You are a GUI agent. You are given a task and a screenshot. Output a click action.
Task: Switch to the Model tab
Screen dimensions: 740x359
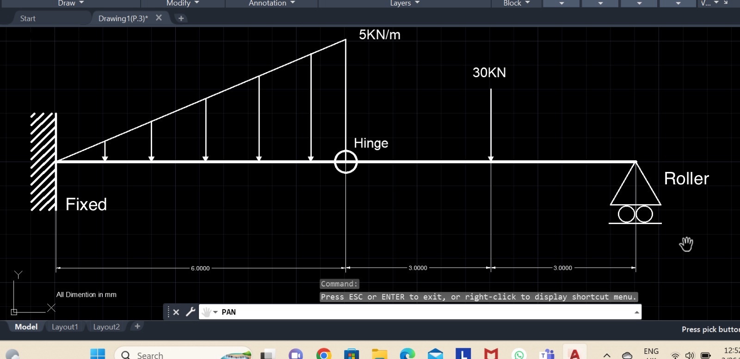click(x=26, y=327)
